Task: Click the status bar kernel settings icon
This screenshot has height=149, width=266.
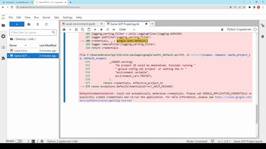Action: [42, 141]
